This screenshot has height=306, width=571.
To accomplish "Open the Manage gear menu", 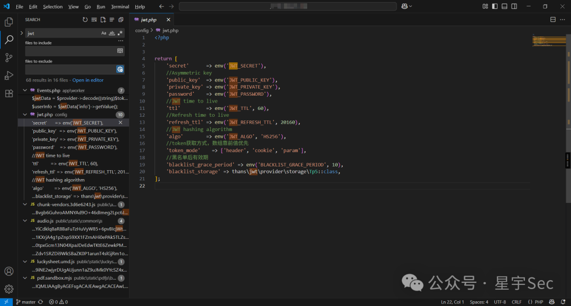I will click(x=9, y=289).
